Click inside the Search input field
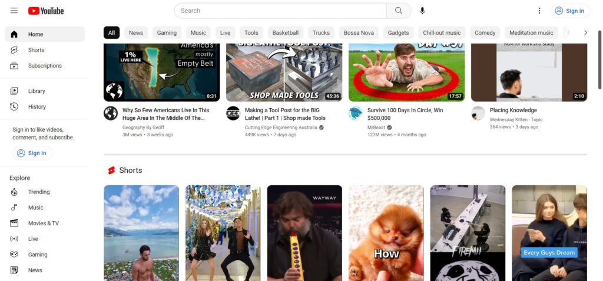Viewport: 603px width, 281px height. tap(281, 11)
